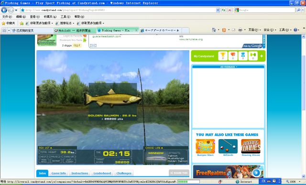Switch to the Instructions tab
The image size is (306, 185).
pyautogui.click(x=80, y=174)
